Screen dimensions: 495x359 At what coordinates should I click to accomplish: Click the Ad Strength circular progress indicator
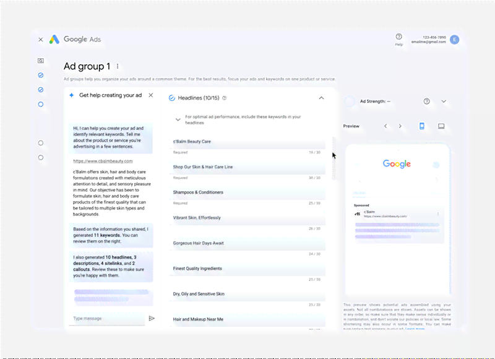[350, 102]
